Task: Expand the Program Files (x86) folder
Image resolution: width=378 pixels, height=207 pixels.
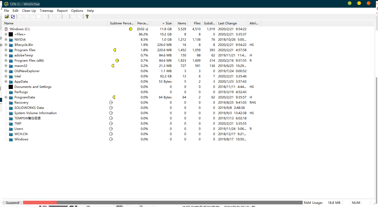Action: coord(6,61)
